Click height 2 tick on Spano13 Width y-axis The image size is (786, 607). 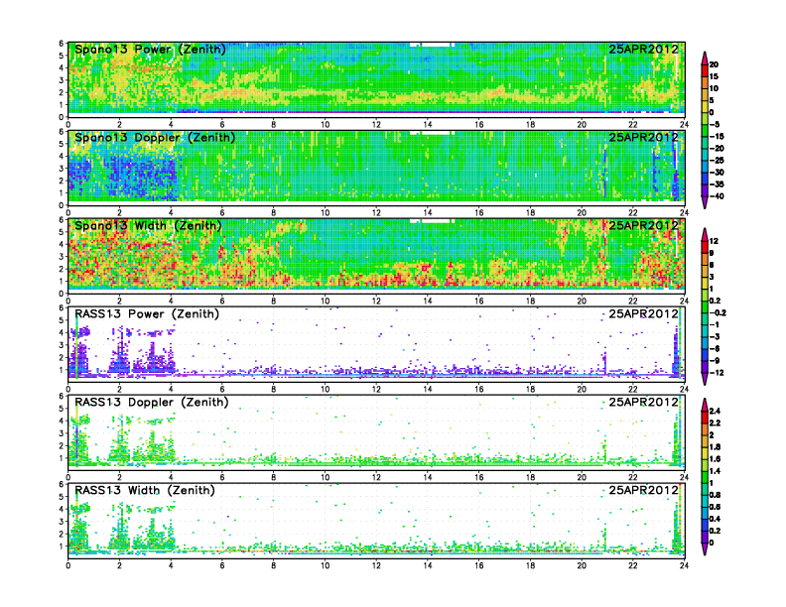62,269
